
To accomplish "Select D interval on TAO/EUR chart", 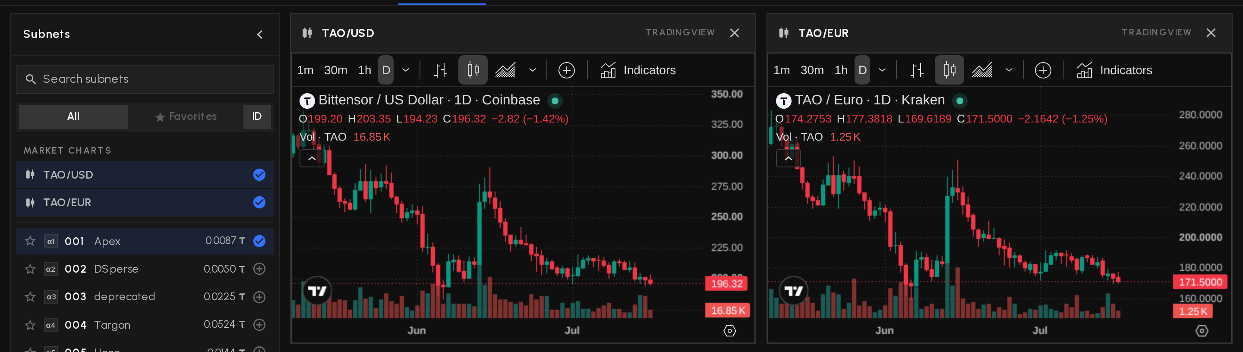I will click(862, 70).
